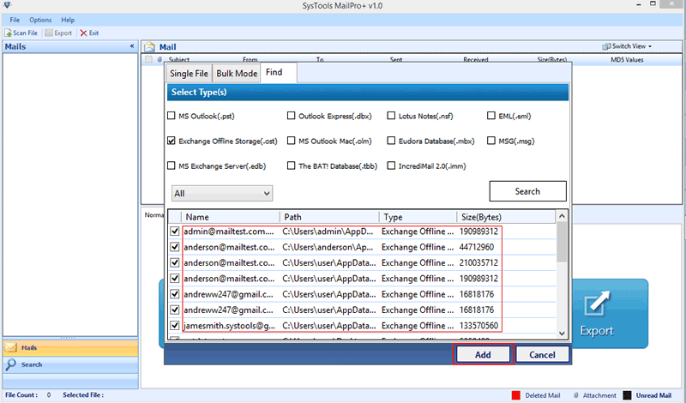Enable the MS Outlook(.pst) checkbox

pos(171,116)
